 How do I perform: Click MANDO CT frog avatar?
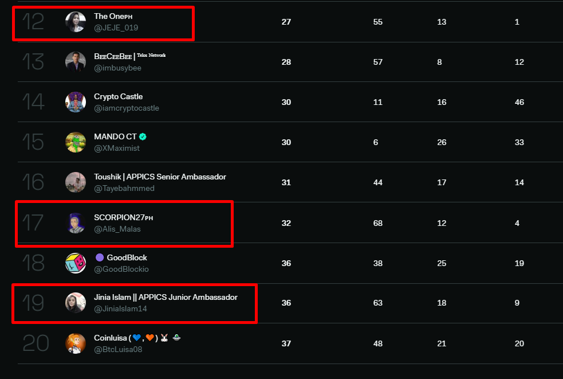click(x=76, y=142)
